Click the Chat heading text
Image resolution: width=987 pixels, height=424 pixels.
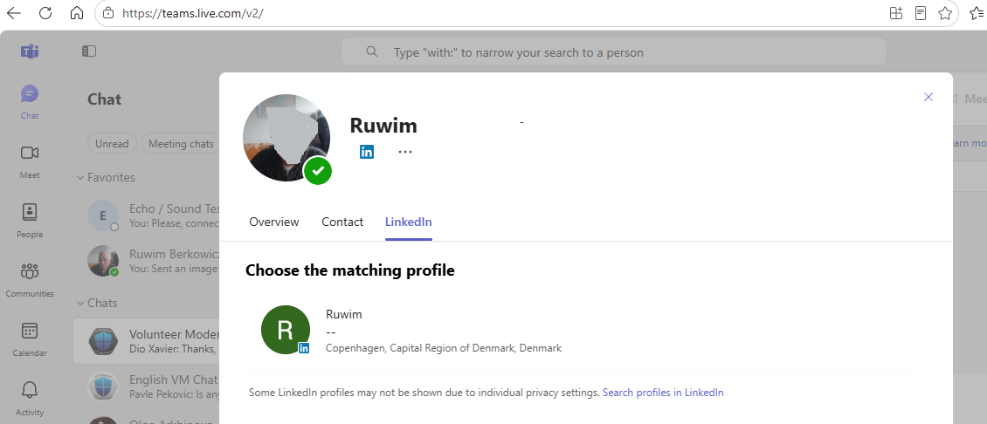(105, 99)
